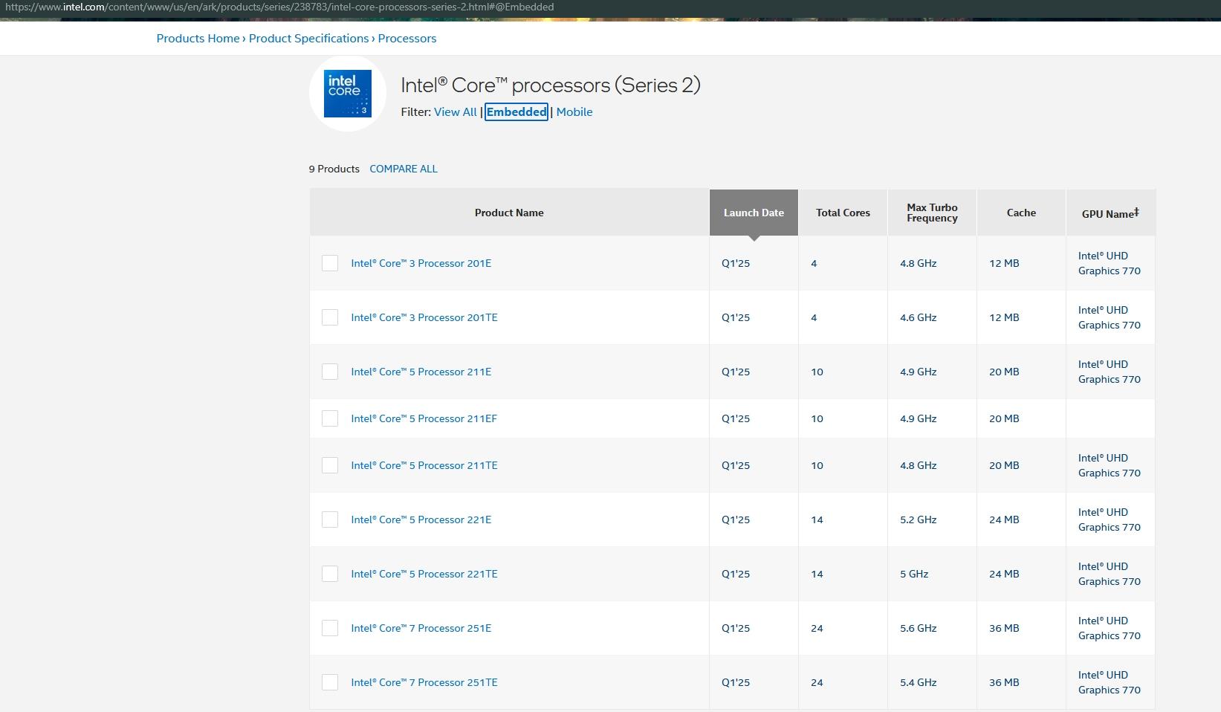
Task: Select the Mobile filter
Action: click(574, 112)
